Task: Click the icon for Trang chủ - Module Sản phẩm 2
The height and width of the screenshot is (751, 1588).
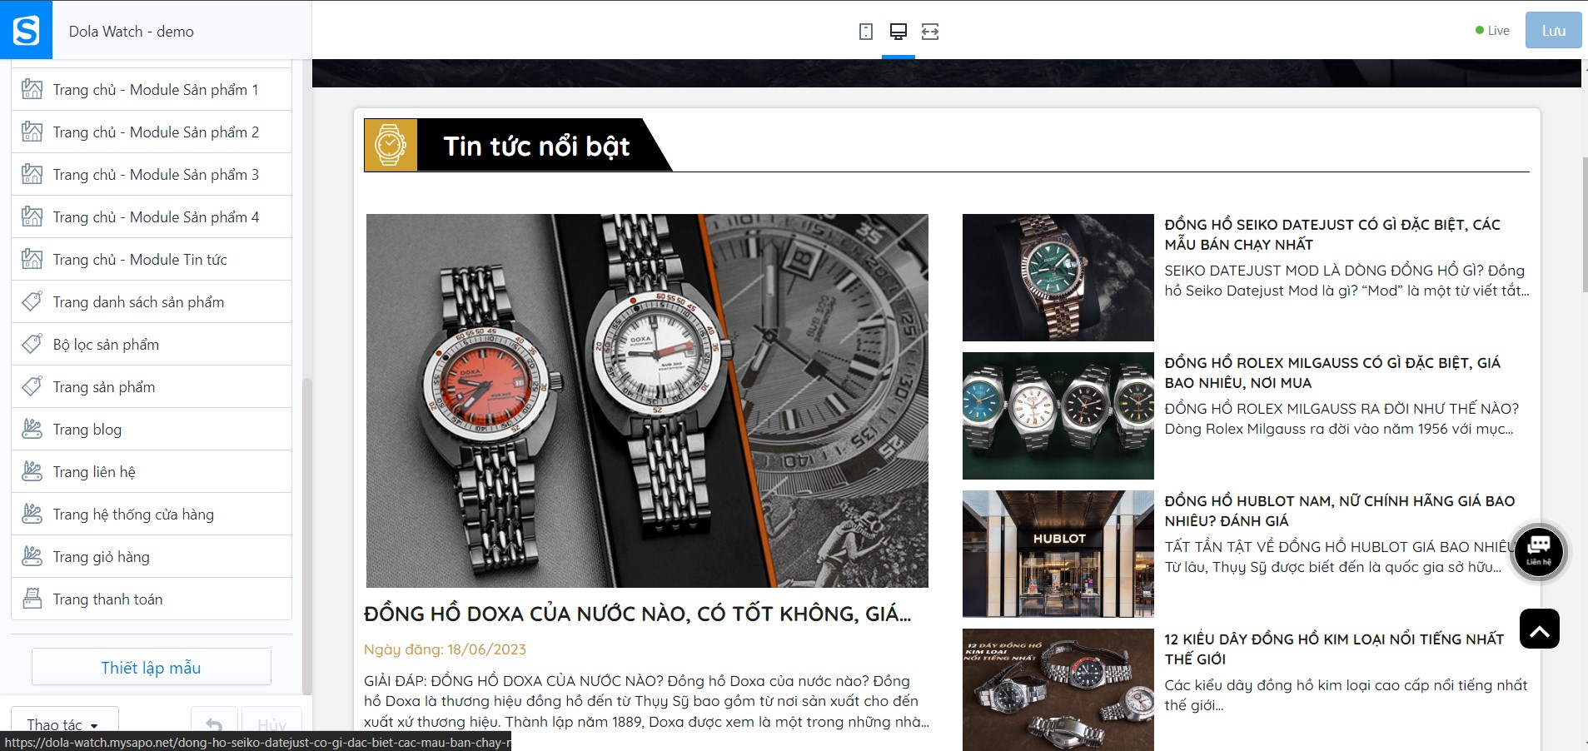Action: (32, 132)
